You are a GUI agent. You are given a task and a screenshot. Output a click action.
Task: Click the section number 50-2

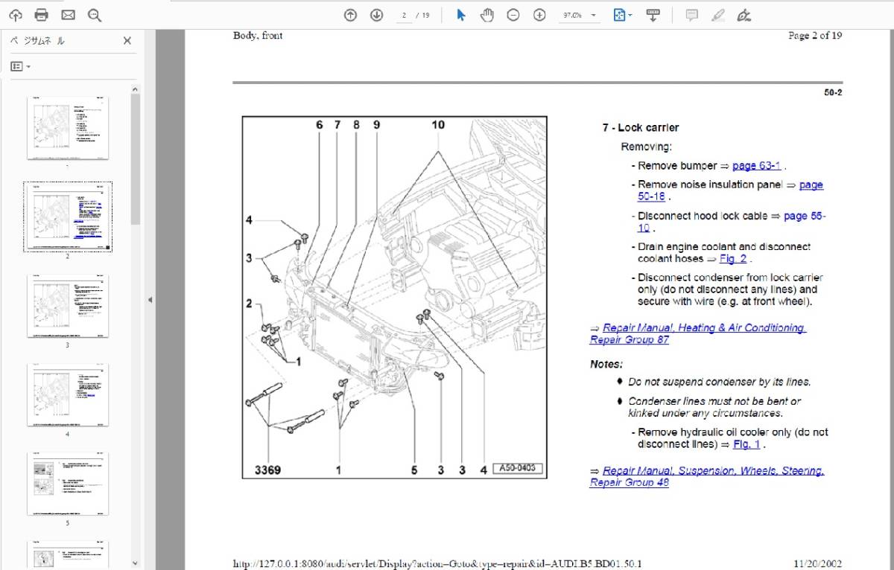pos(833,93)
